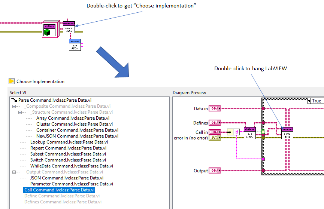This screenshot has width=324, height=209.
Task: Select WhileData Command.lvclass:Parse Data.vi
Action: [x=72, y=166]
